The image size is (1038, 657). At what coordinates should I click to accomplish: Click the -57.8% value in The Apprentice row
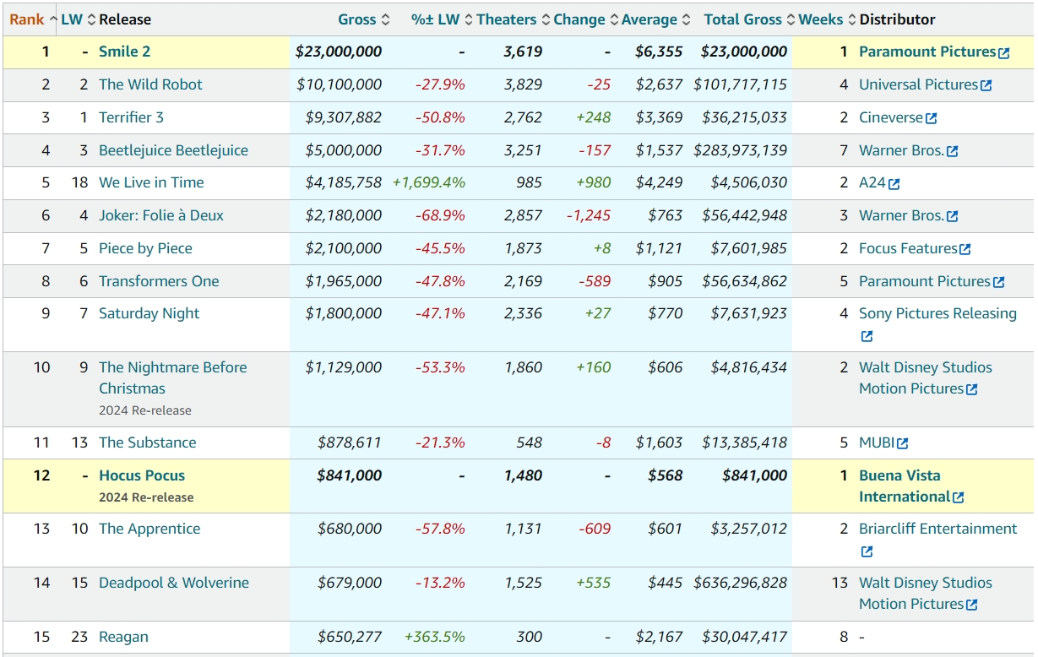tap(440, 529)
